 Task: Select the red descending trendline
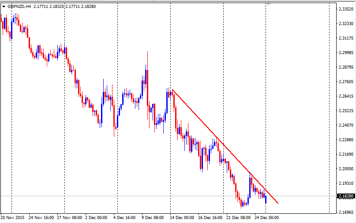point(225,146)
